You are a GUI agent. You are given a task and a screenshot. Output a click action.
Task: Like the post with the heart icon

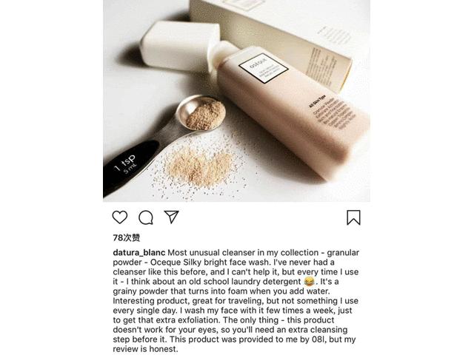coord(120,217)
